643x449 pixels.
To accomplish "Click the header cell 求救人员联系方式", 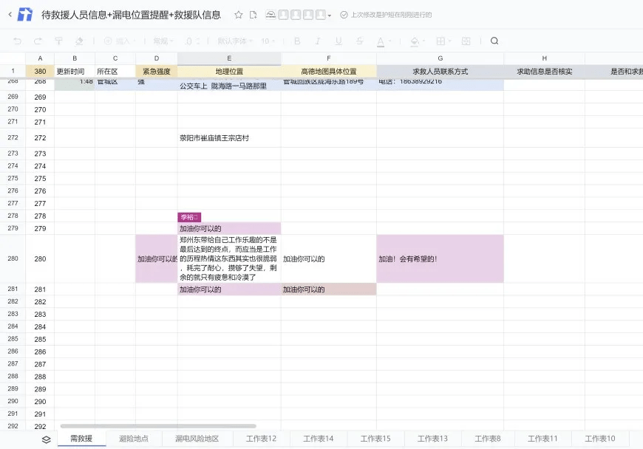I will click(440, 72).
